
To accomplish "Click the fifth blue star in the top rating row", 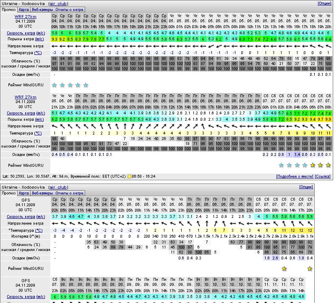I will pyautogui.click(x=86, y=85).
